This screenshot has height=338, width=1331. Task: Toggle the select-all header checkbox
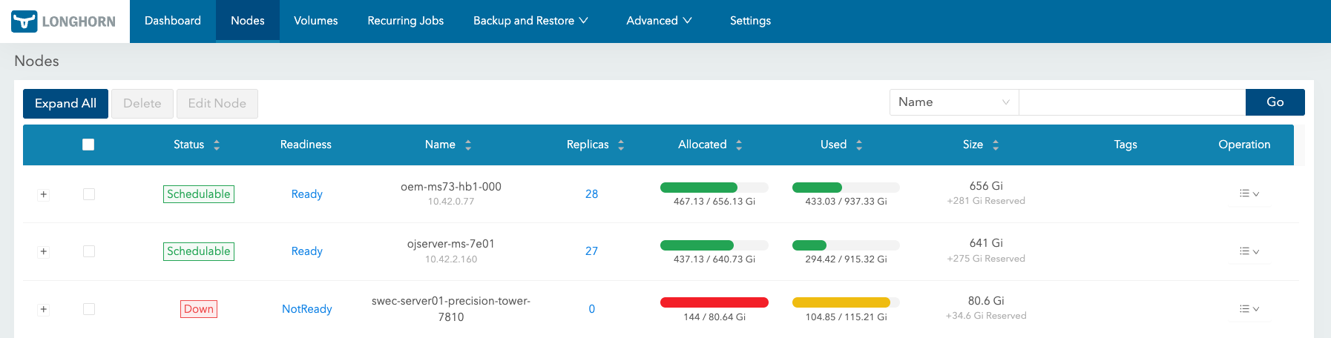(88, 145)
